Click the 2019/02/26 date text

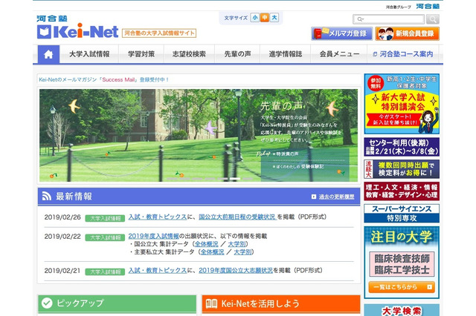[62, 217]
